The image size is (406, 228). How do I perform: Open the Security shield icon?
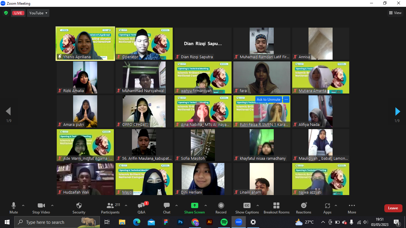click(x=79, y=206)
